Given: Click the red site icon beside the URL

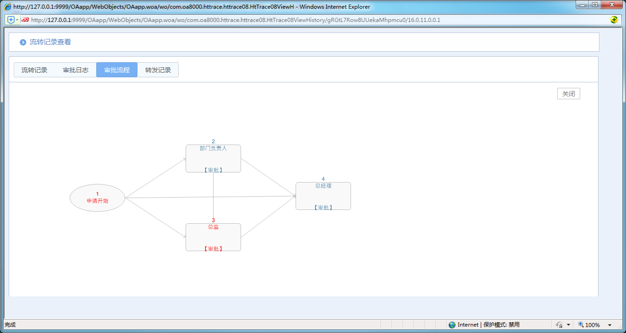Looking at the screenshot, I should (25, 20).
